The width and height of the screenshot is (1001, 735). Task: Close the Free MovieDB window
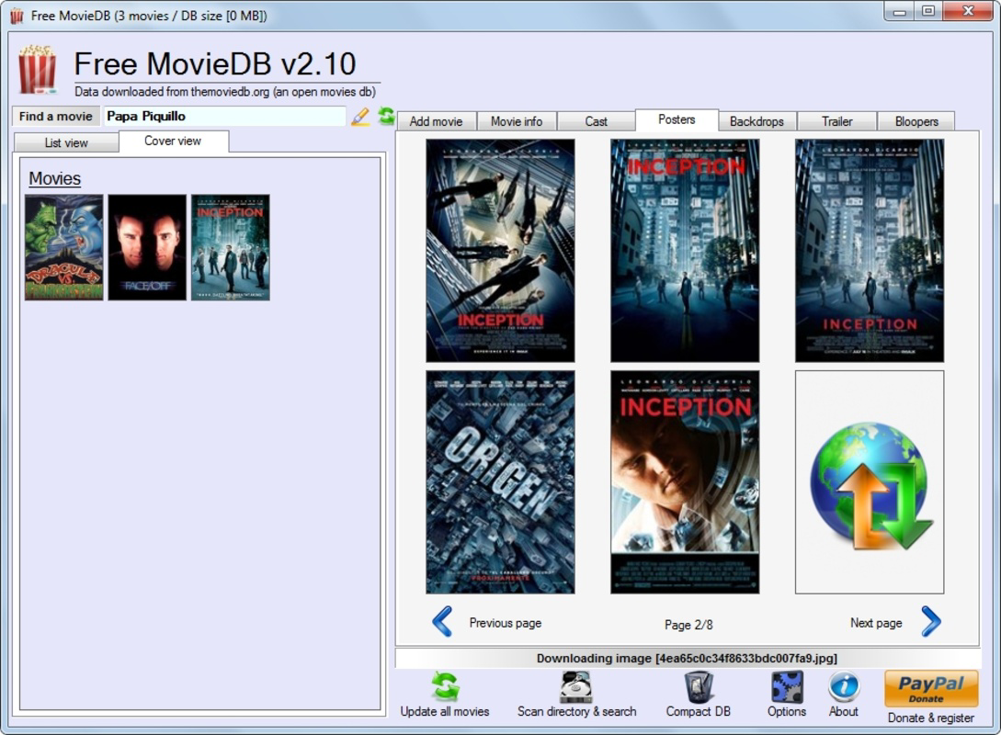[x=968, y=11]
